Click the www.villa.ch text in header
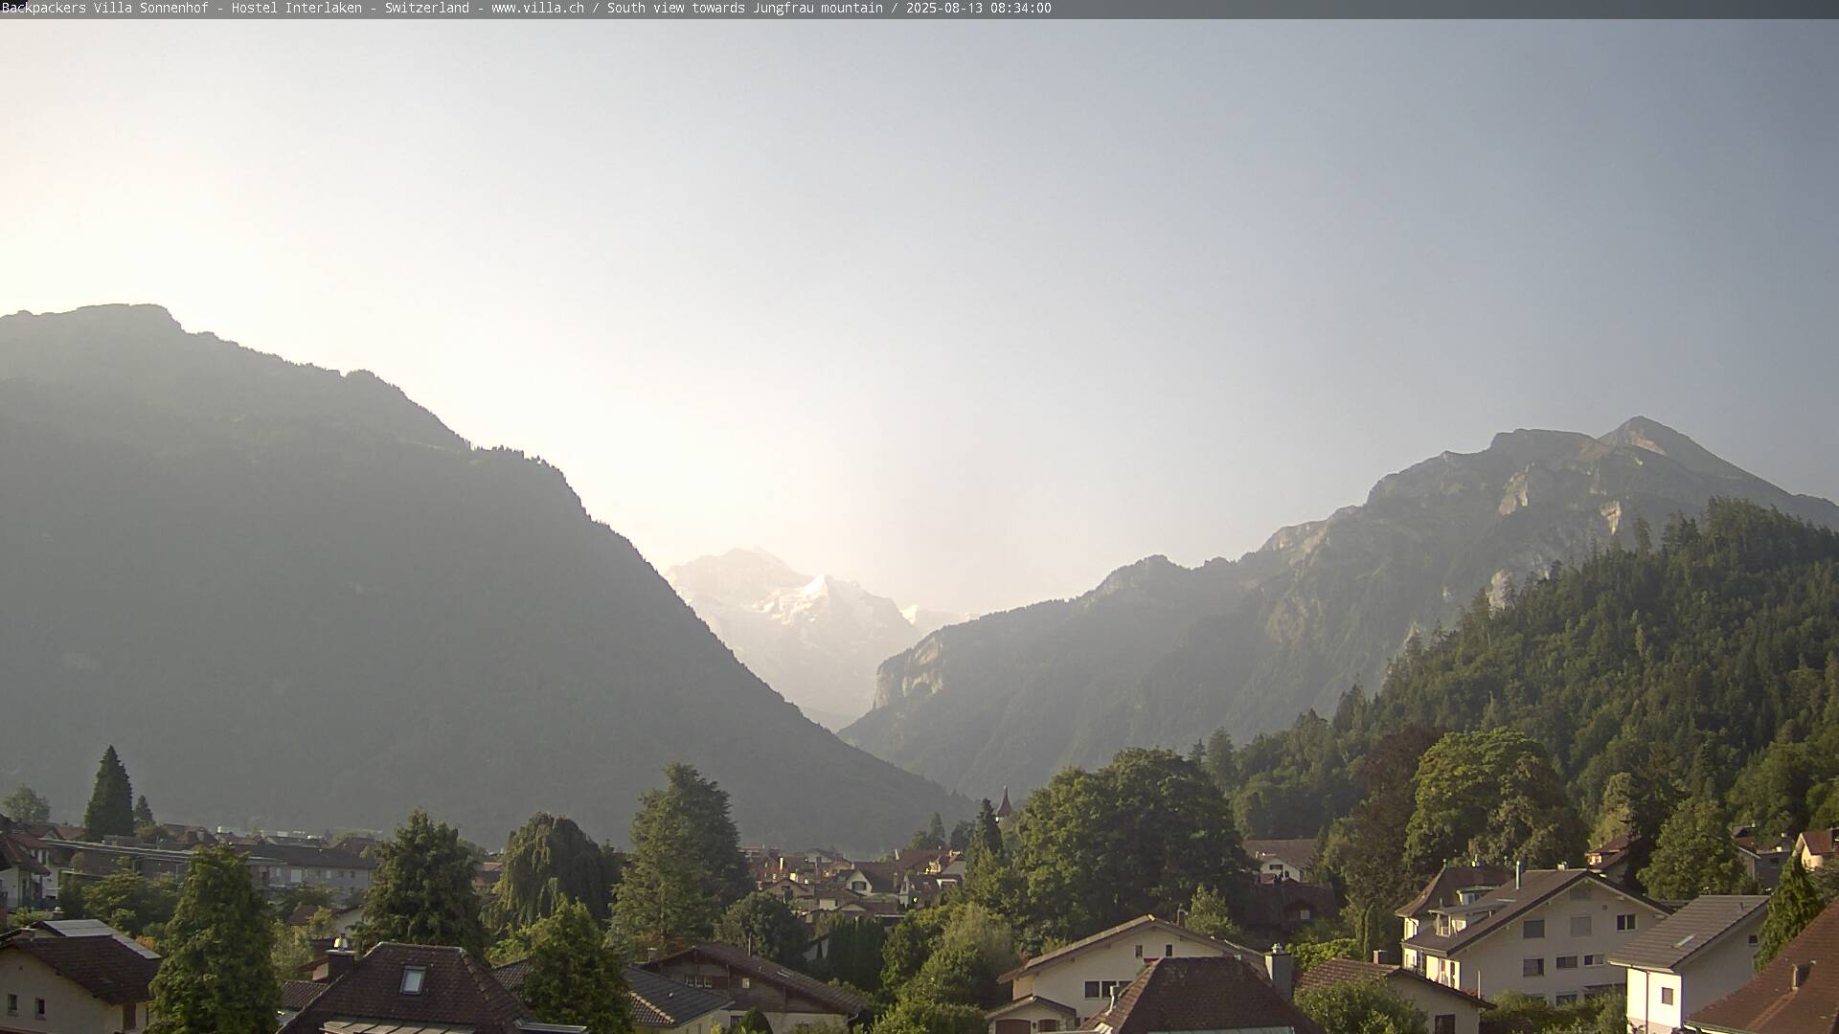 (537, 8)
